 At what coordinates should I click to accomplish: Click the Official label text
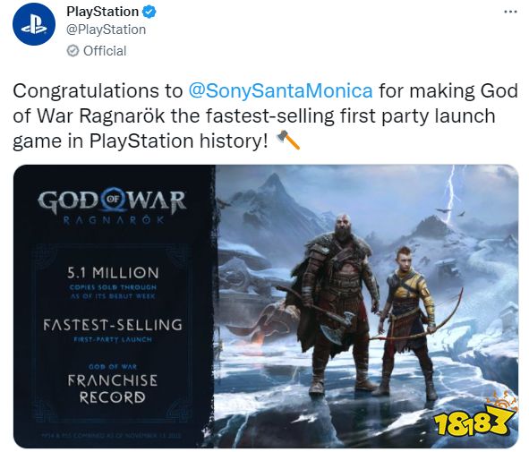105,51
